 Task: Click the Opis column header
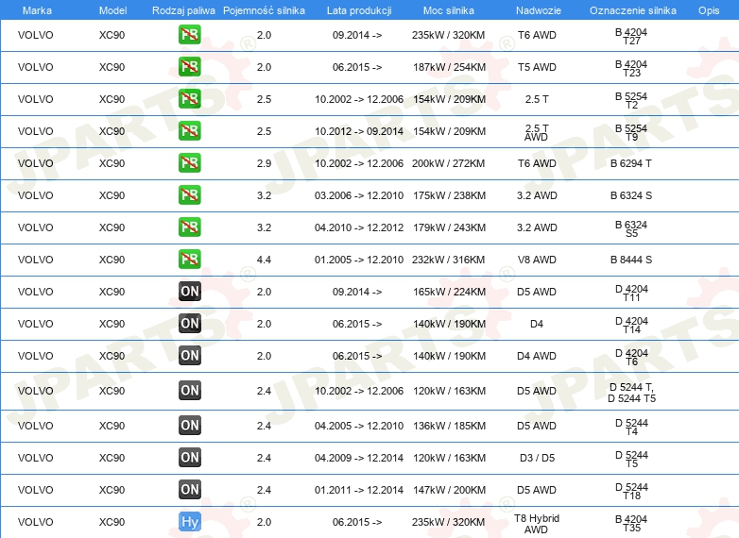pyautogui.click(x=709, y=10)
